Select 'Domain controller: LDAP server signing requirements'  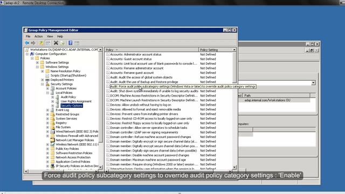point(144,132)
